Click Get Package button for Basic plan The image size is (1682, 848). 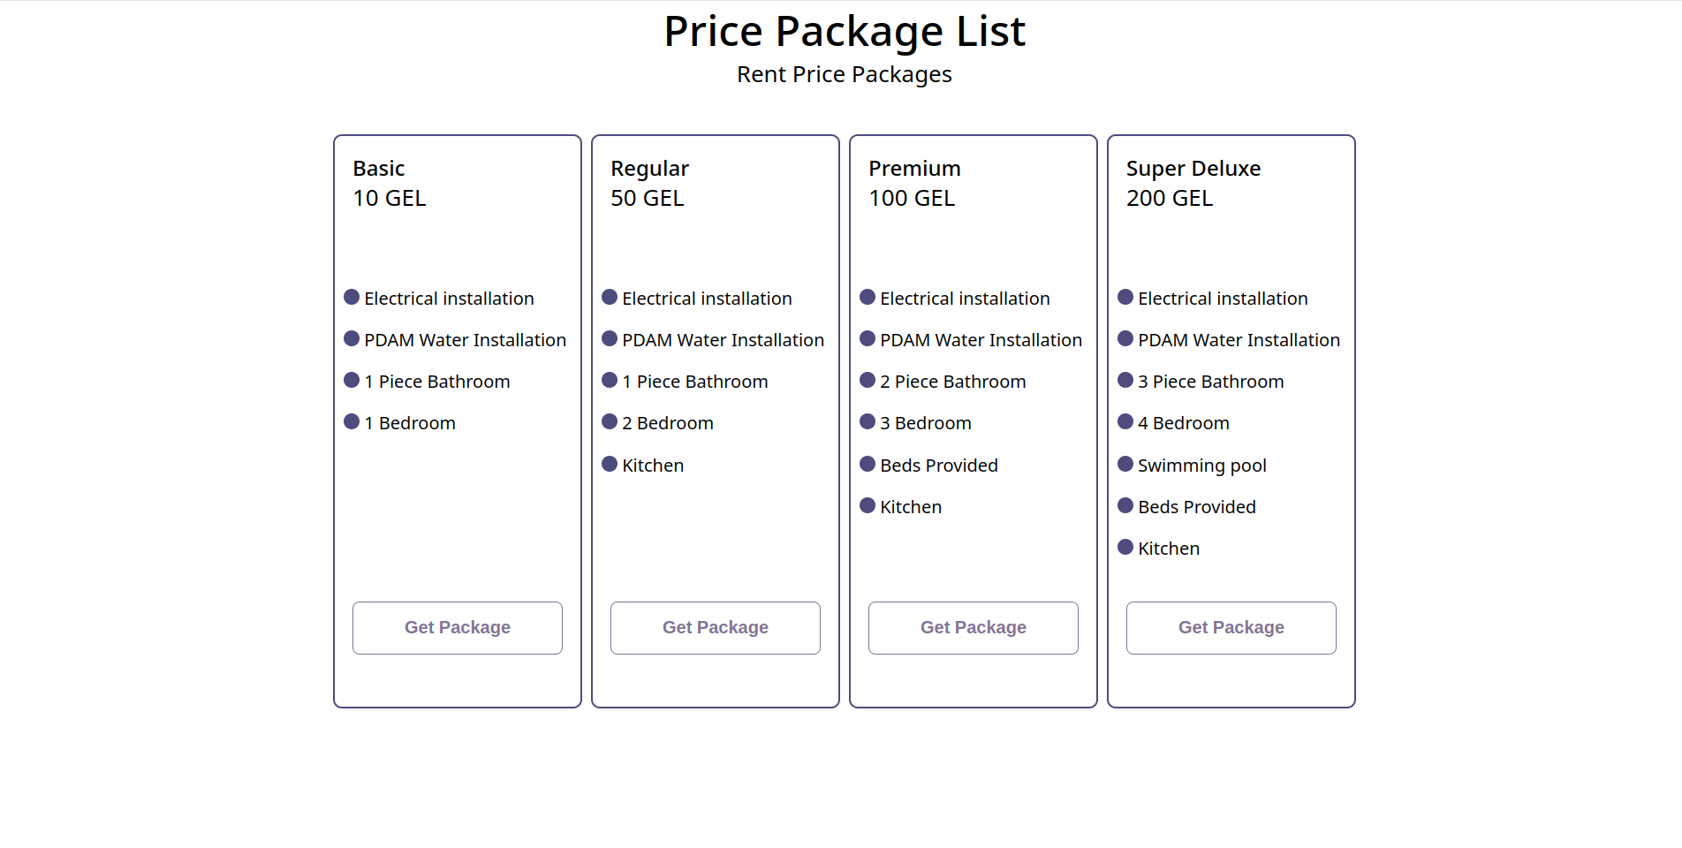tap(457, 627)
